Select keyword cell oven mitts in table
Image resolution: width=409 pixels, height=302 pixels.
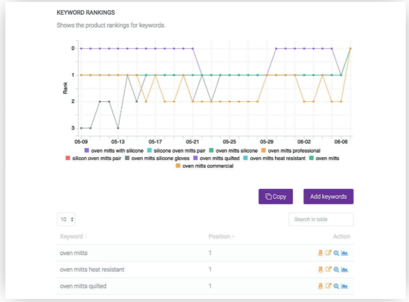(73, 253)
